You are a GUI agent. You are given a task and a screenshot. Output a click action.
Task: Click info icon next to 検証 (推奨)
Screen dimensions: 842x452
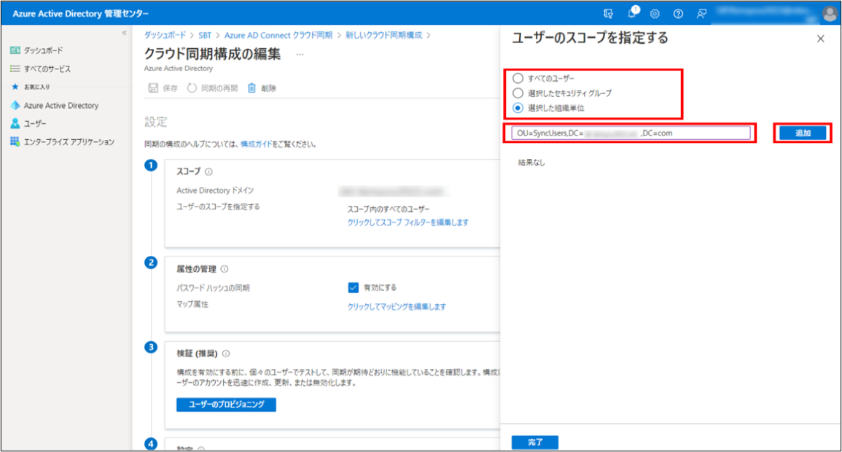pyautogui.click(x=225, y=354)
